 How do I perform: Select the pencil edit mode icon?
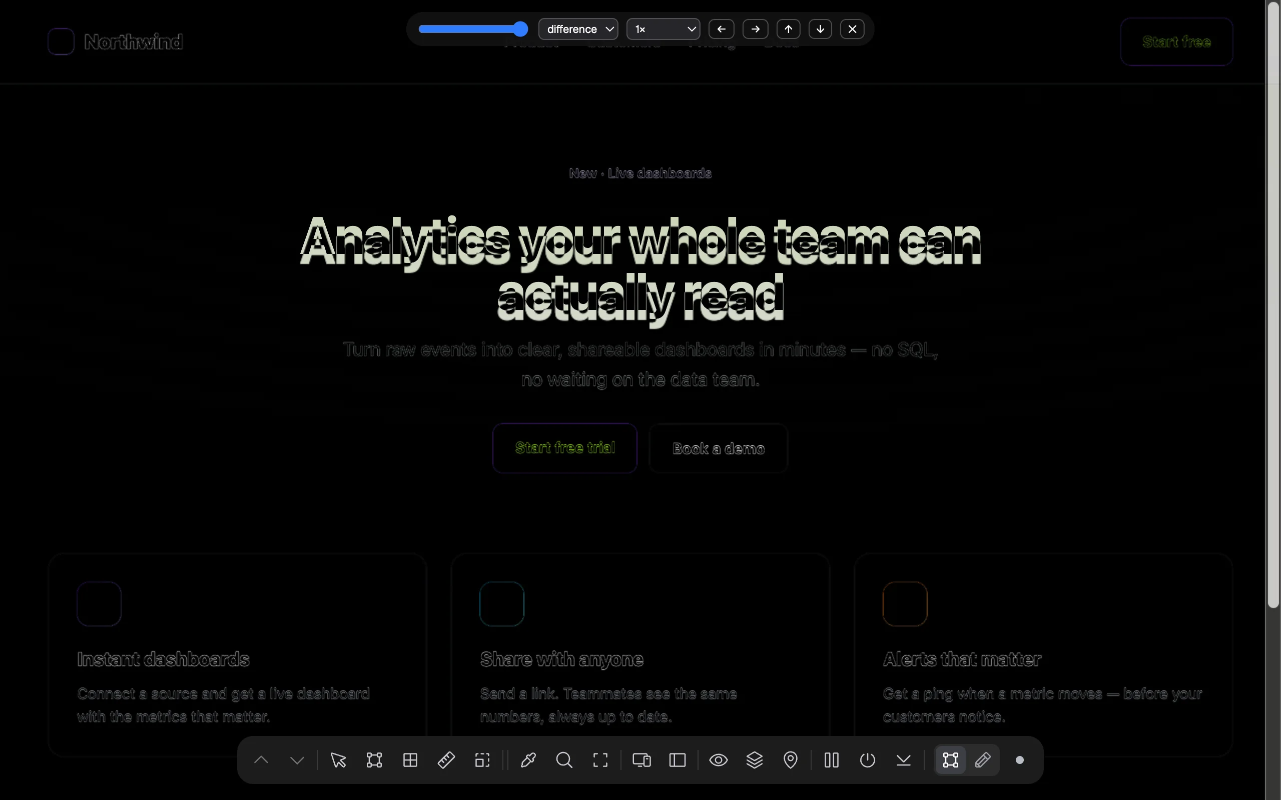click(983, 760)
